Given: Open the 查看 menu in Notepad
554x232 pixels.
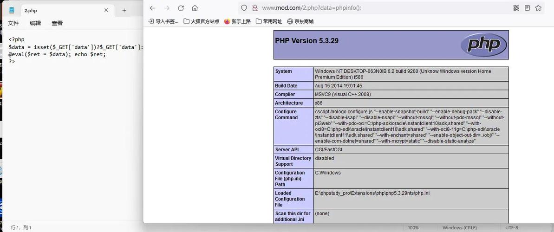Looking at the screenshot, I should (x=57, y=23).
